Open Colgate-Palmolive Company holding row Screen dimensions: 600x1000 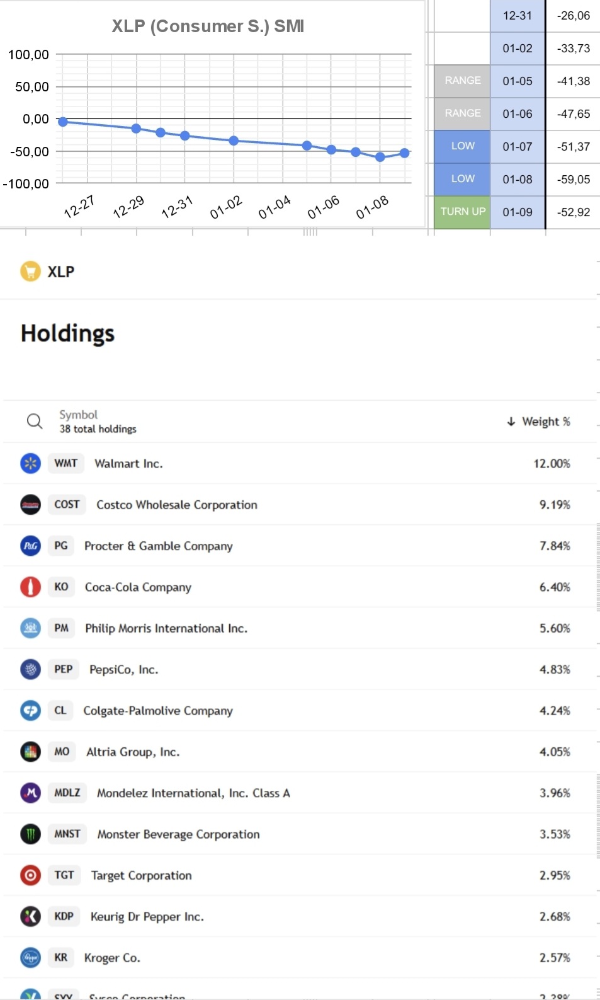tap(300, 710)
